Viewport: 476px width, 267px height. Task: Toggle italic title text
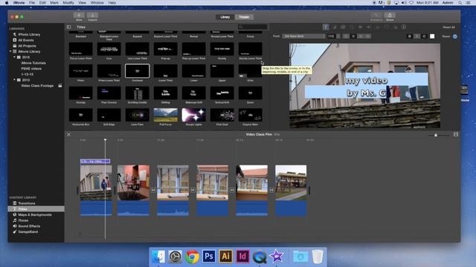pyautogui.click(x=416, y=36)
